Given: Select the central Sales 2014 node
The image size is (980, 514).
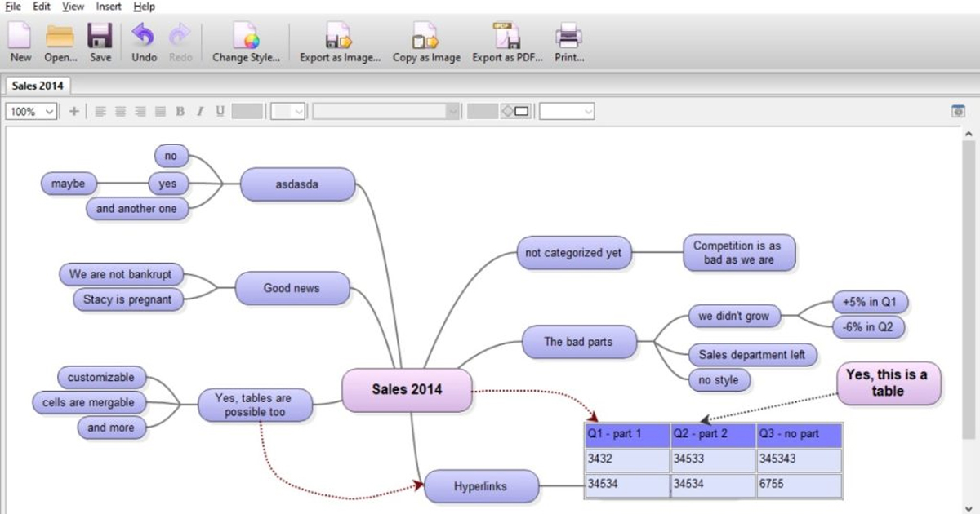Looking at the screenshot, I should (407, 389).
